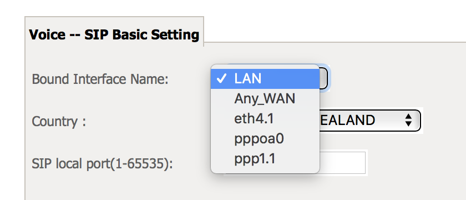Click the Bound Interface select box behind the list
Viewport: 466px width, 200px height.
coord(324,79)
